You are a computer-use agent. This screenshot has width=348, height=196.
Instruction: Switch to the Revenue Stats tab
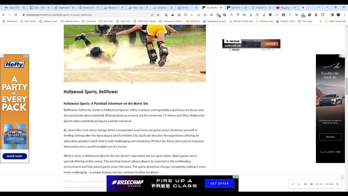click(89, 8)
